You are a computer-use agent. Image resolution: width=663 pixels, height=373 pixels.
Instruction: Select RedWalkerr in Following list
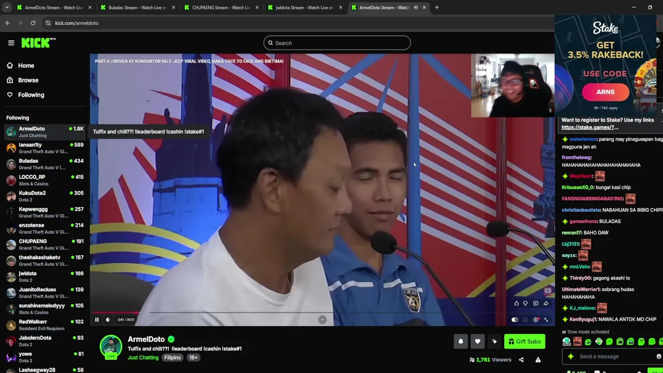(45, 325)
